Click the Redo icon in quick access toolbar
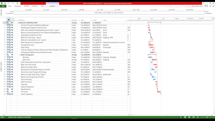Image resolution: width=215 pixels, height=121 pixels. coord(13,3)
